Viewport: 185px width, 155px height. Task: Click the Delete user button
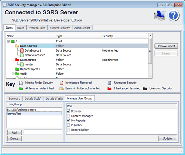coord(15,138)
